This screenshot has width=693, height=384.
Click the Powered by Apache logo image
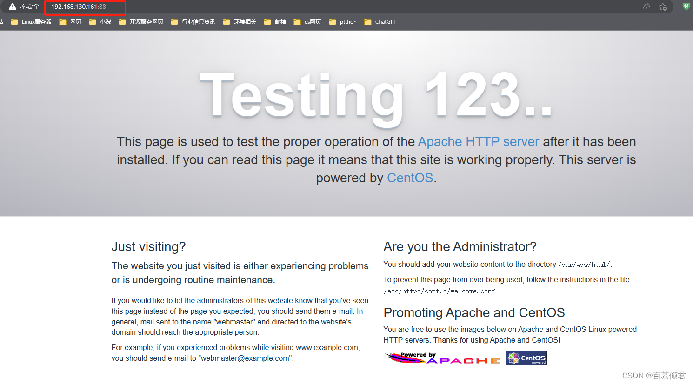(443, 358)
